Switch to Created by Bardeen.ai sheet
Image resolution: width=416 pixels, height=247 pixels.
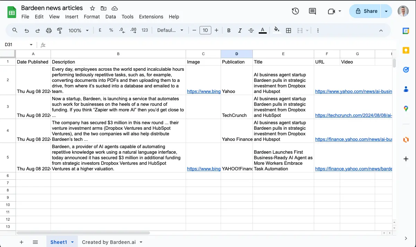coord(109,242)
